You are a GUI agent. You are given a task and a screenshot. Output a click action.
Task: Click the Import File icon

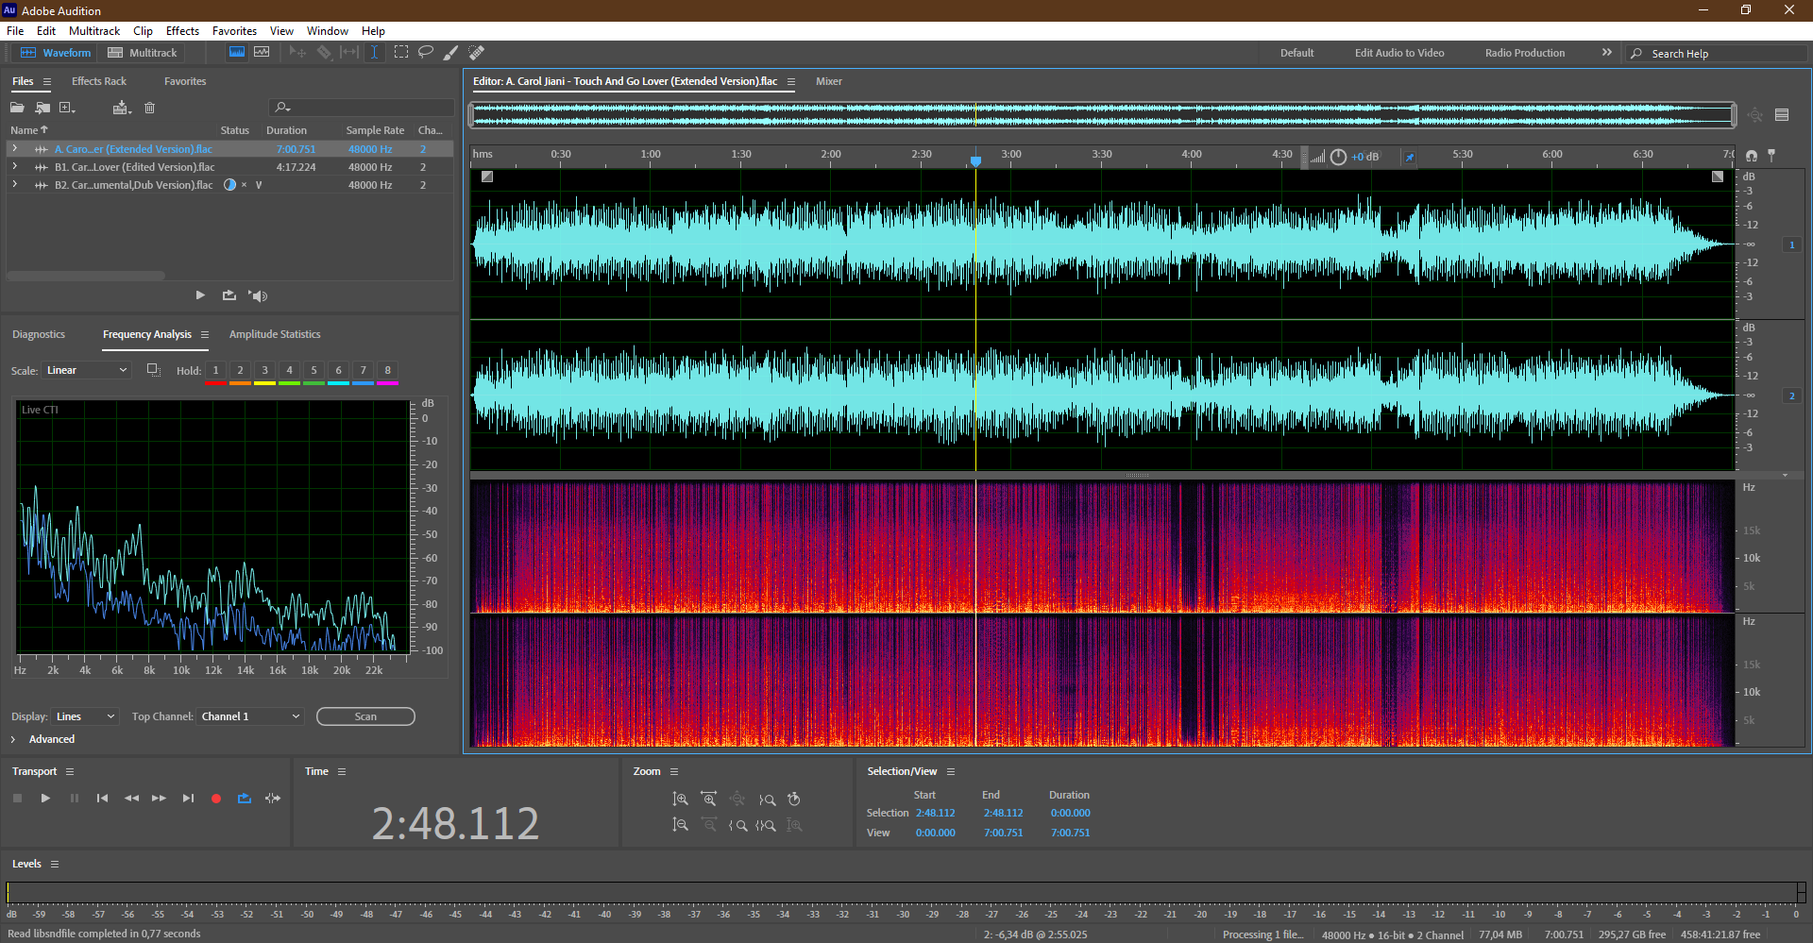pyautogui.click(x=42, y=108)
